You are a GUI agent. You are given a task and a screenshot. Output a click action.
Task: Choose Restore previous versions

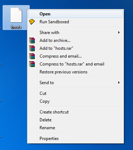75,72
